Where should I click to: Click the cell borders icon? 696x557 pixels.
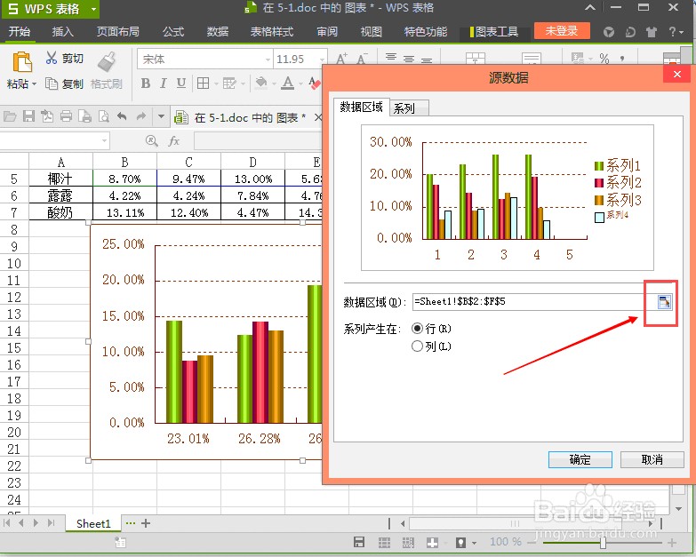click(x=203, y=83)
